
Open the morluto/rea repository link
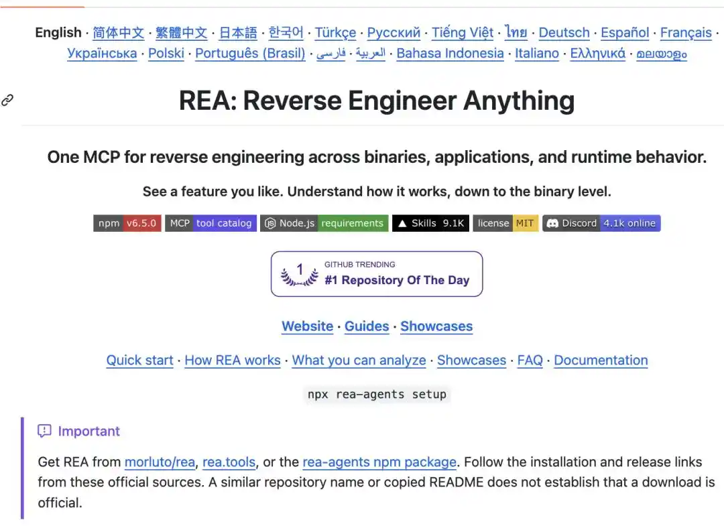160,462
